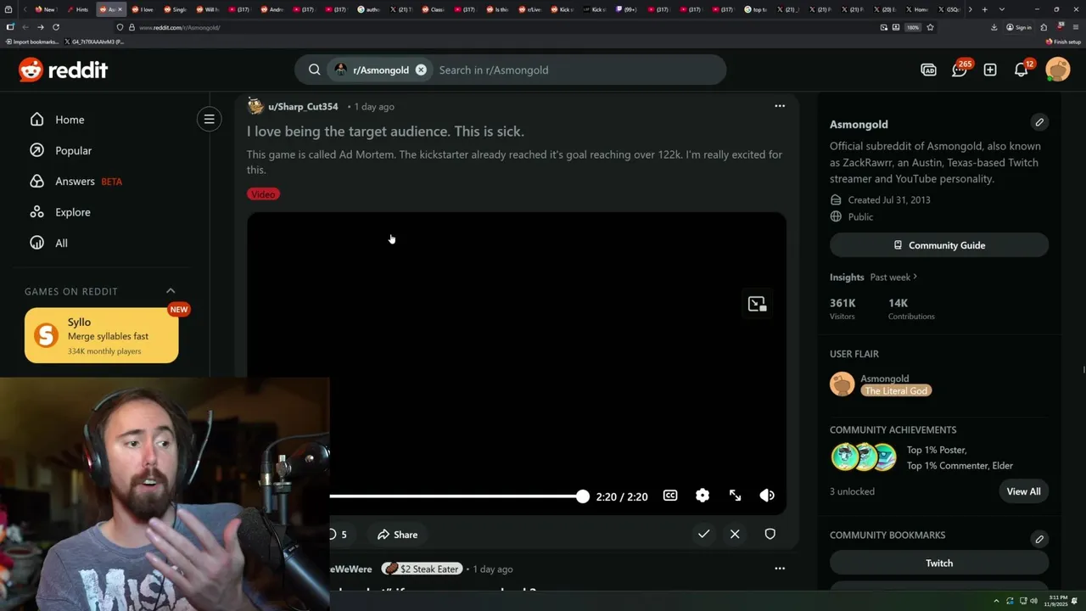Open the Reddit home logo
1086x611 pixels.
pyautogui.click(x=63, y=70)
